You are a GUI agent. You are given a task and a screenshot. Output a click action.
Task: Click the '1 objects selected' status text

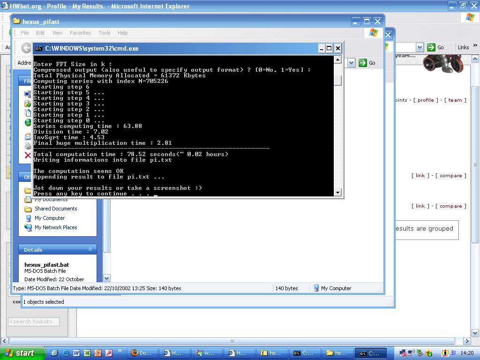[44, 302]
